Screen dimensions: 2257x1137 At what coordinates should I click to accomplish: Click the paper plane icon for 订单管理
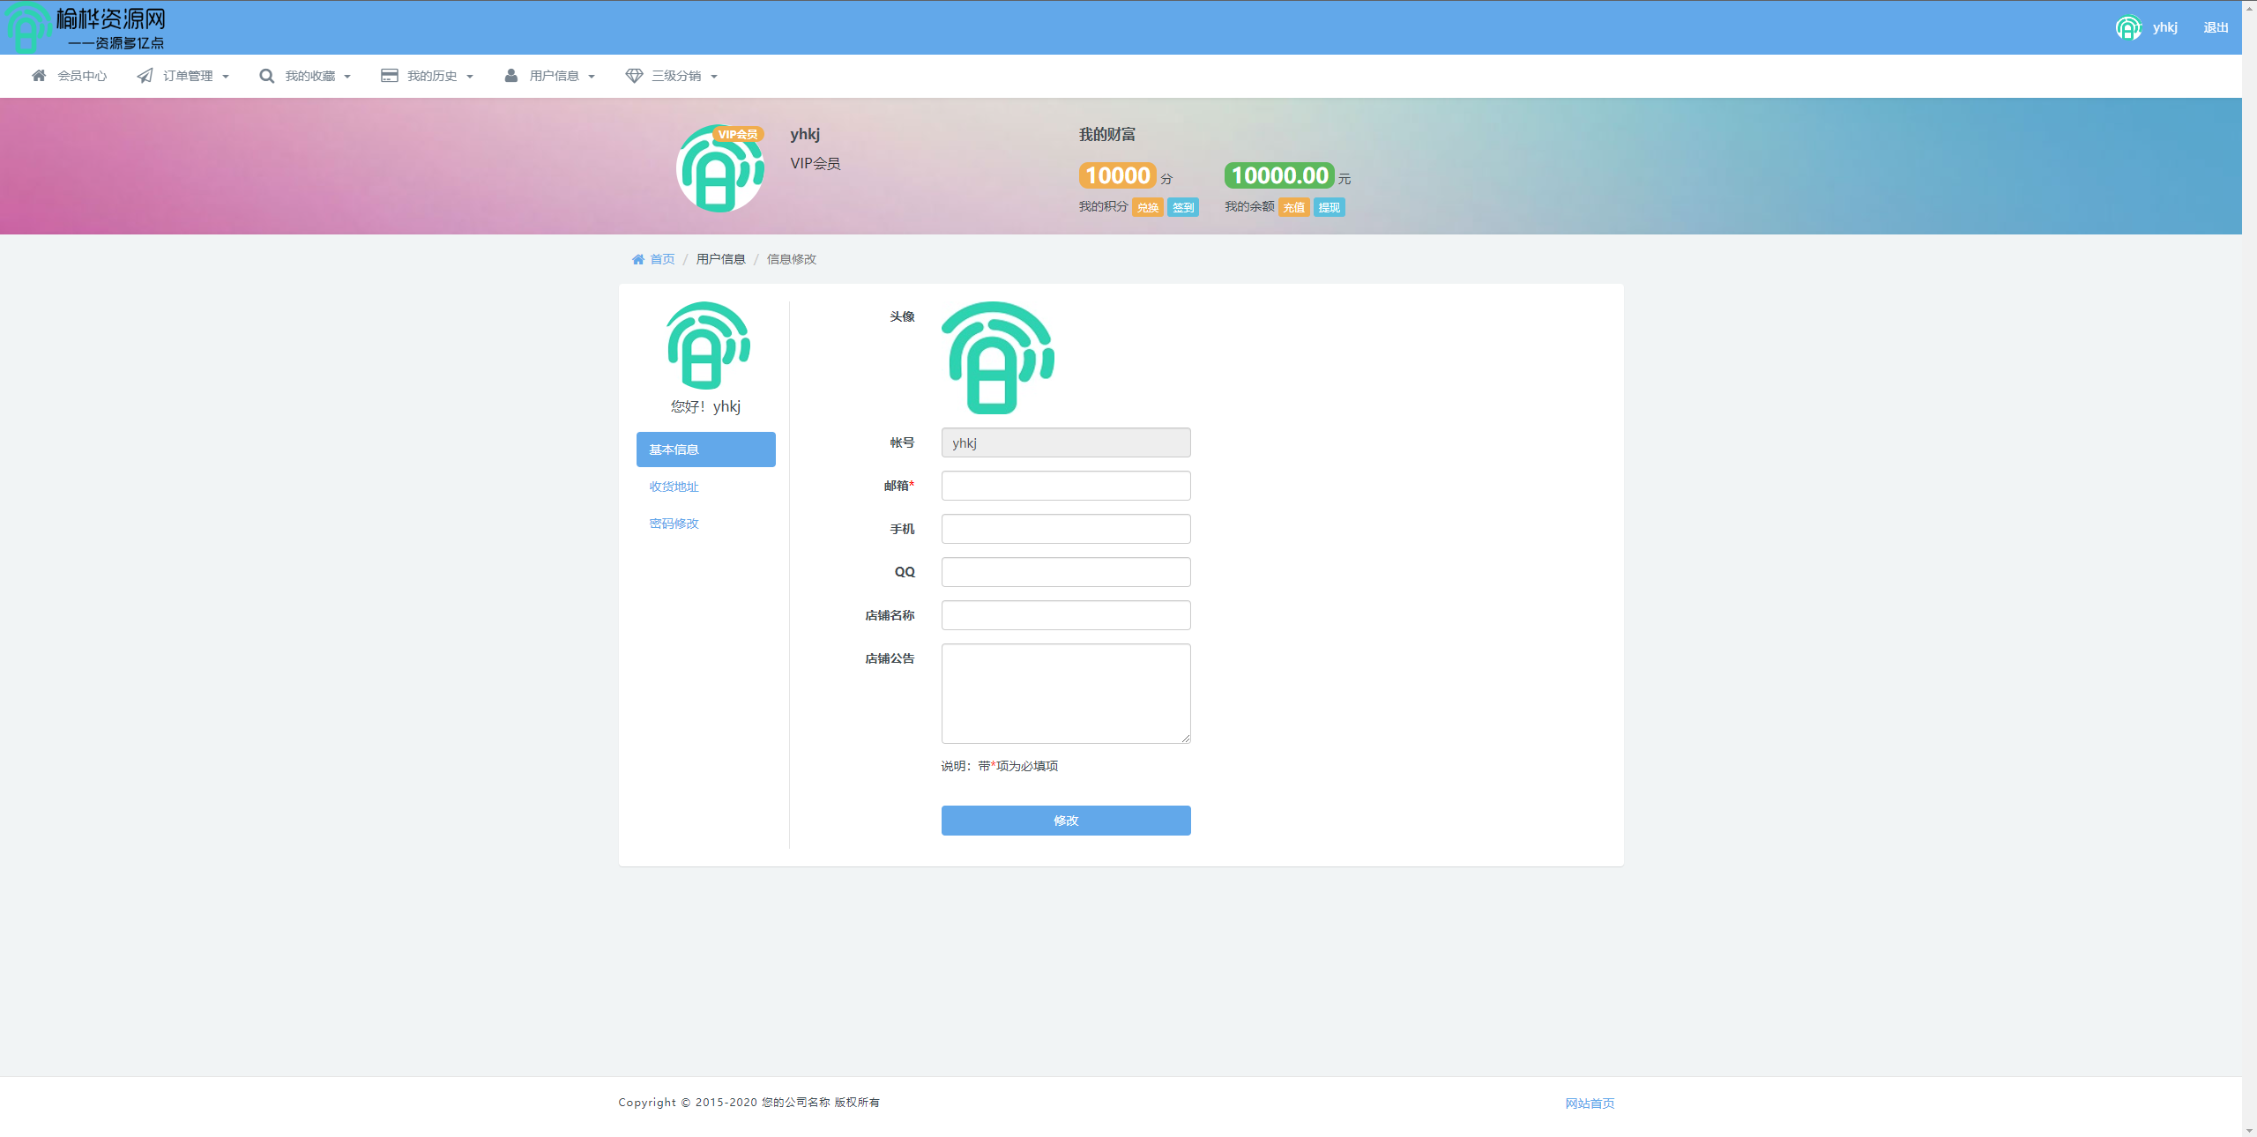145,76
